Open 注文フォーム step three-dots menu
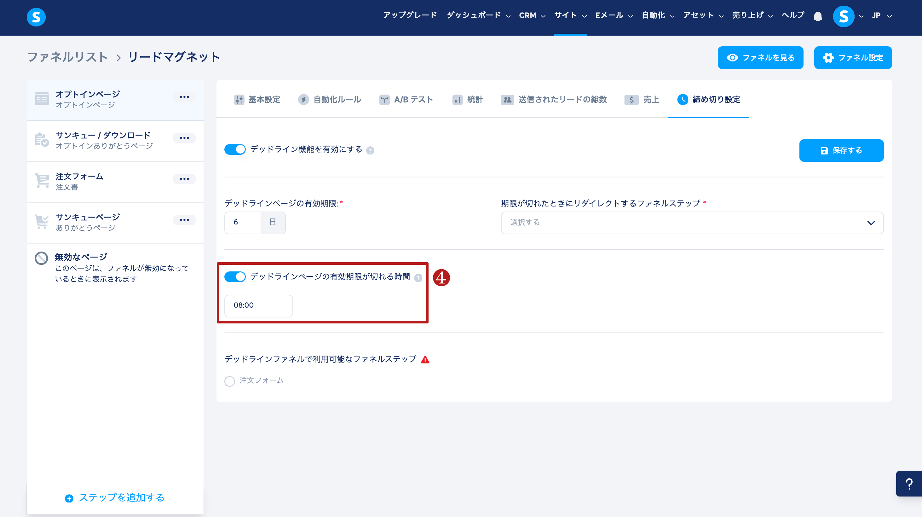The image size is (922, 517). [184, 179]
